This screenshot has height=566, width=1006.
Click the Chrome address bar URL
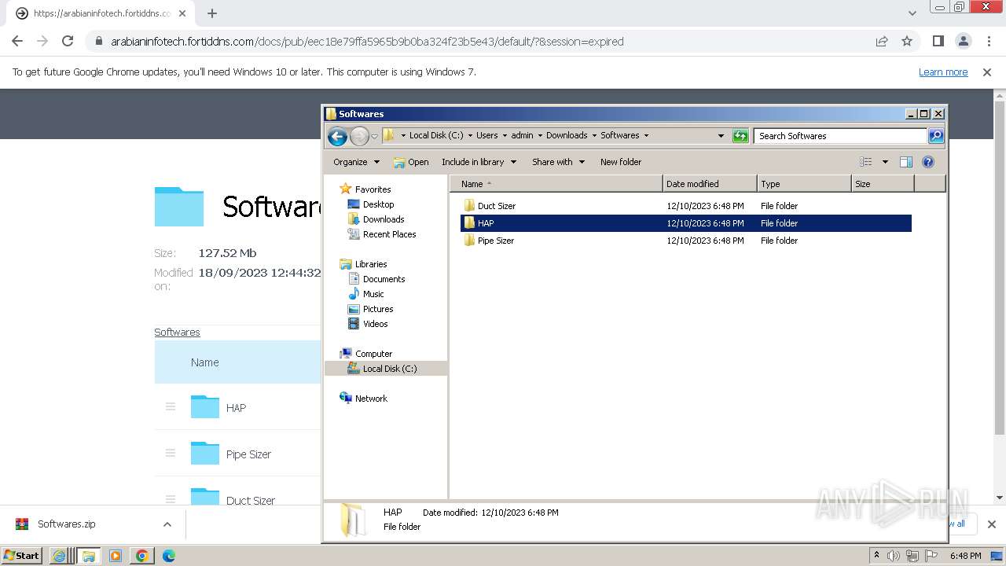tap(368, 42)
